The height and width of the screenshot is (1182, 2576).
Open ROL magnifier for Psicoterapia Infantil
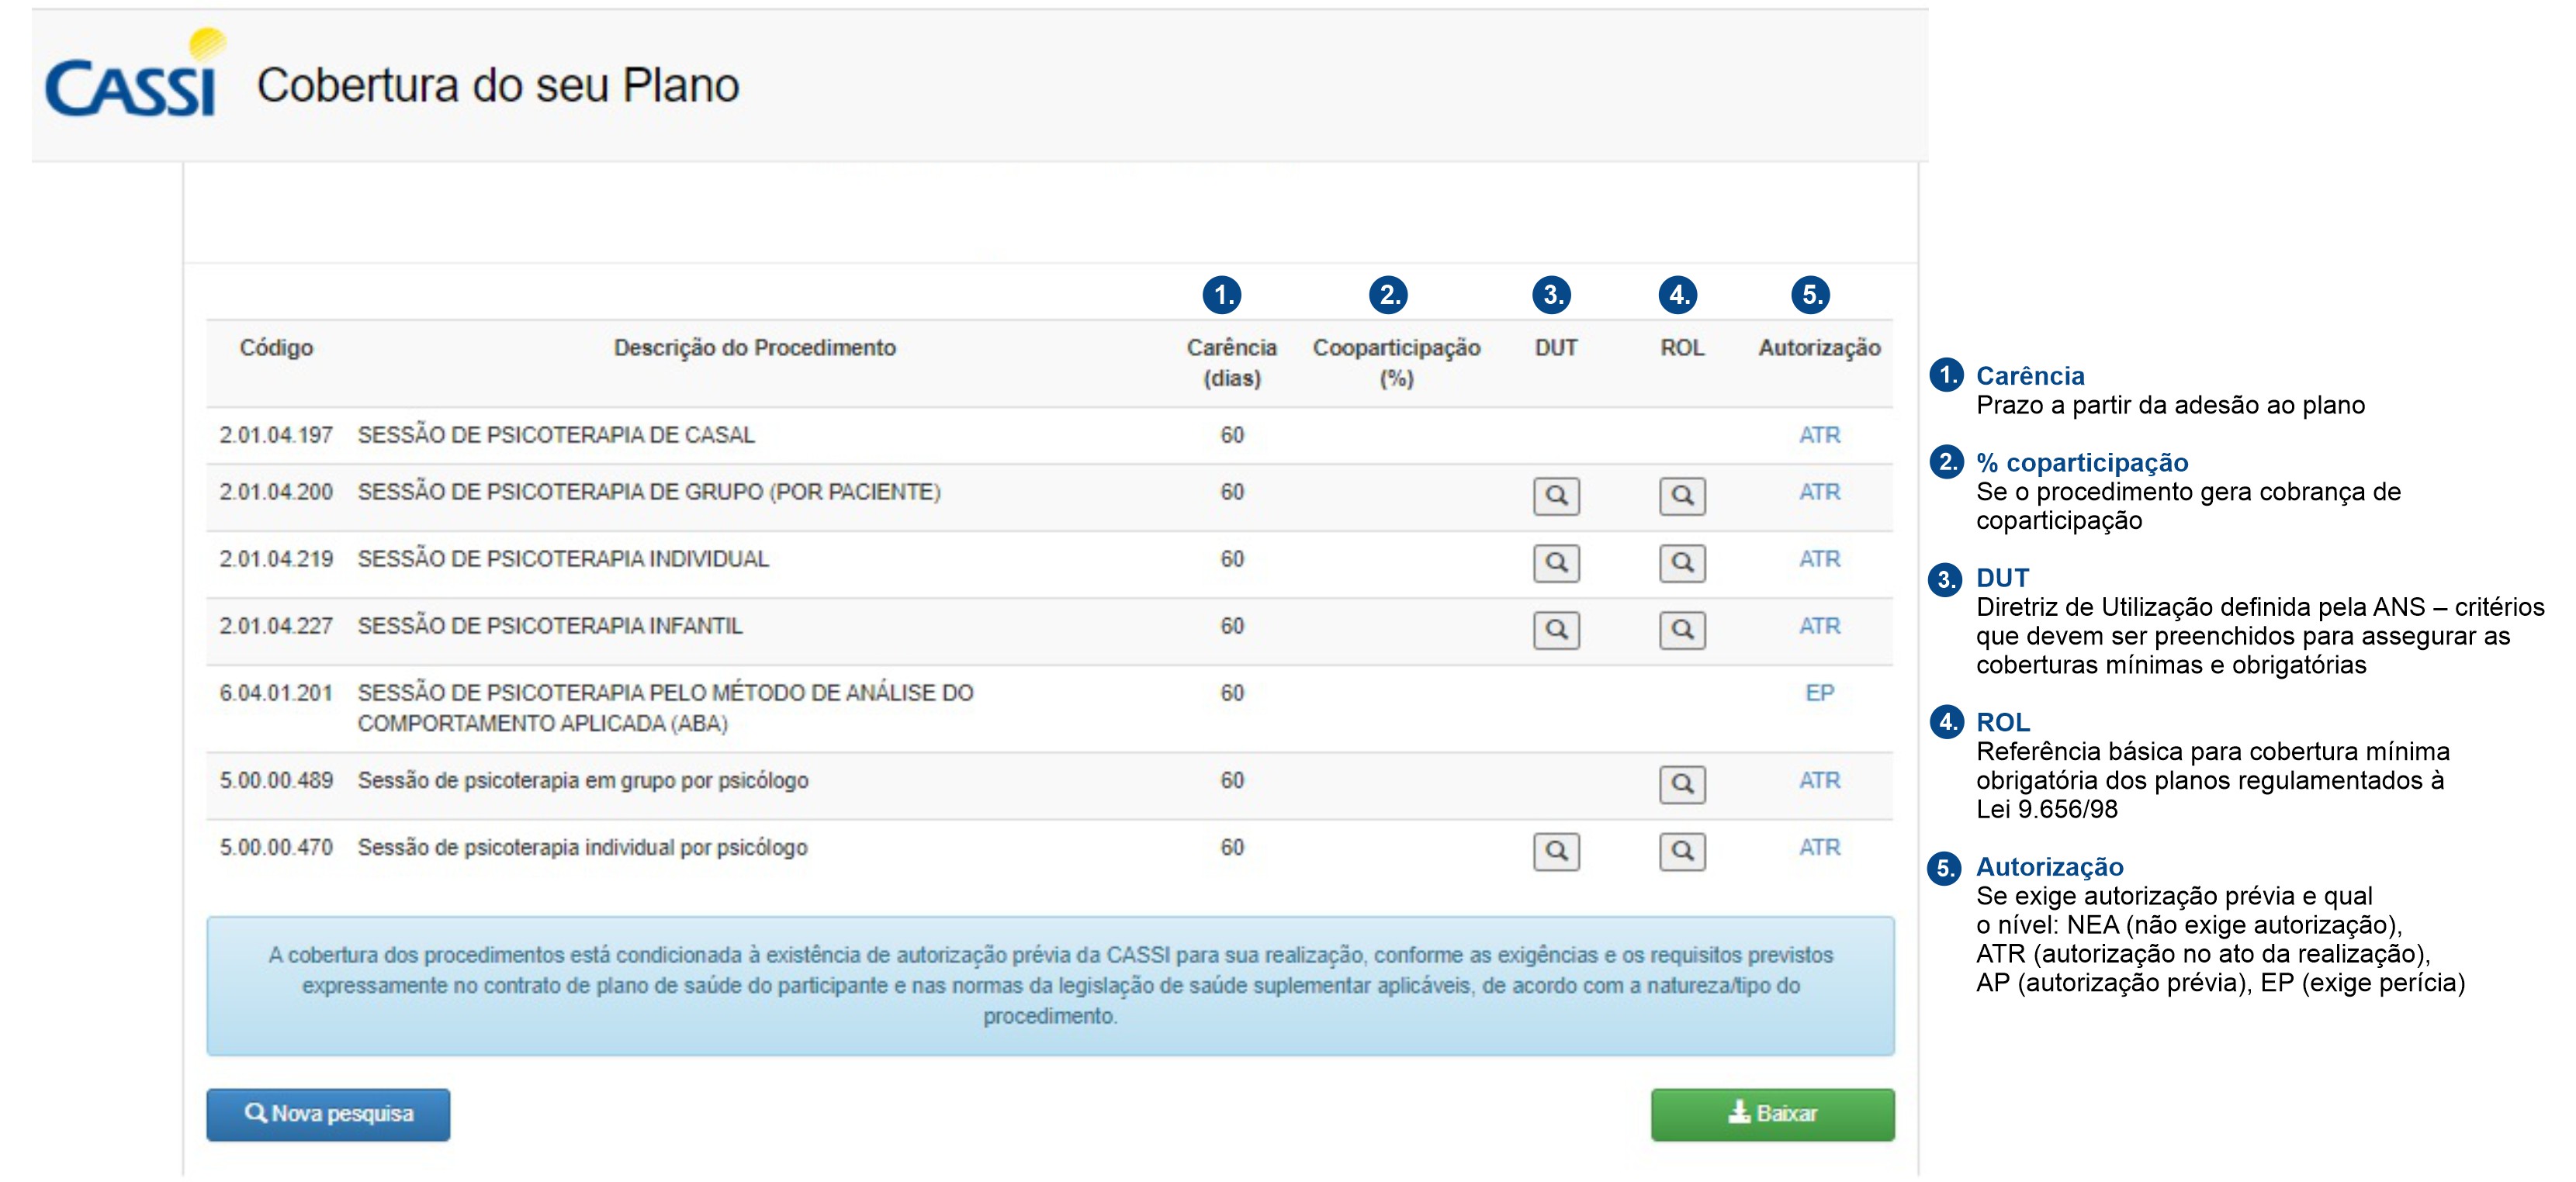point(1682,630)
